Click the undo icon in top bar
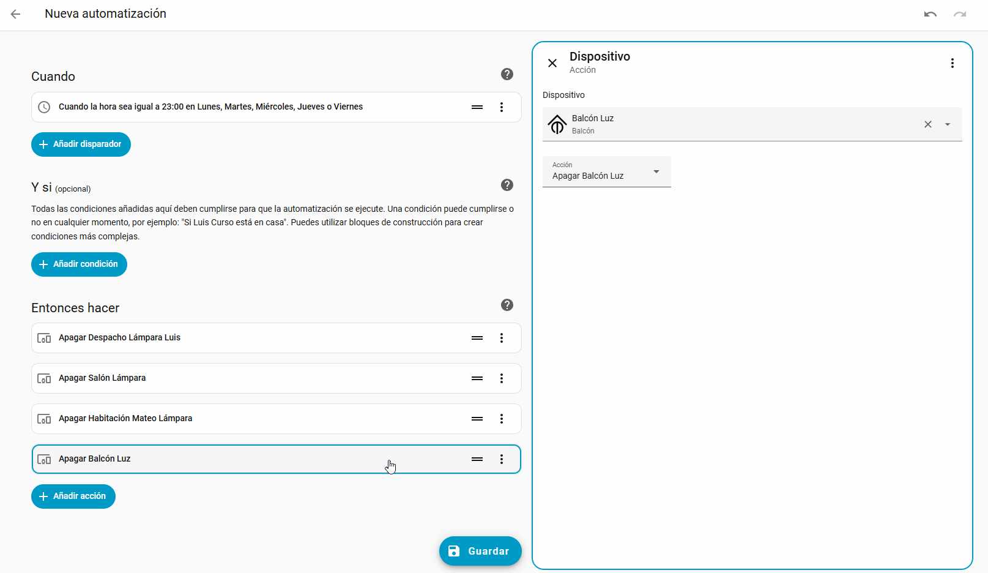This screenshot has height=573, width=988. coord(930,14)
